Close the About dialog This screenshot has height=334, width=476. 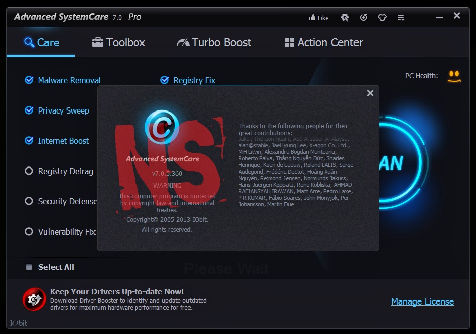370,93
